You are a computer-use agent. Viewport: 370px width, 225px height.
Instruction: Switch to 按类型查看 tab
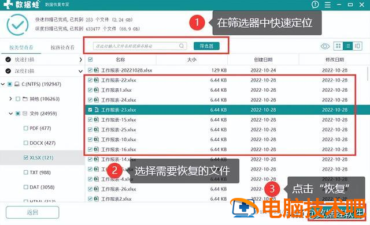21,47
